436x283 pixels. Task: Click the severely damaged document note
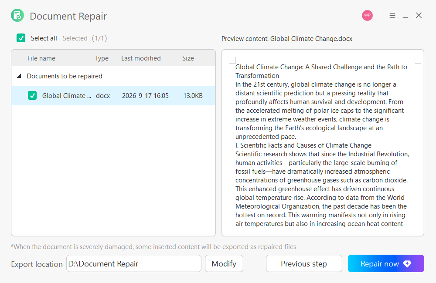pyautogui.click(x=153, y=246)
